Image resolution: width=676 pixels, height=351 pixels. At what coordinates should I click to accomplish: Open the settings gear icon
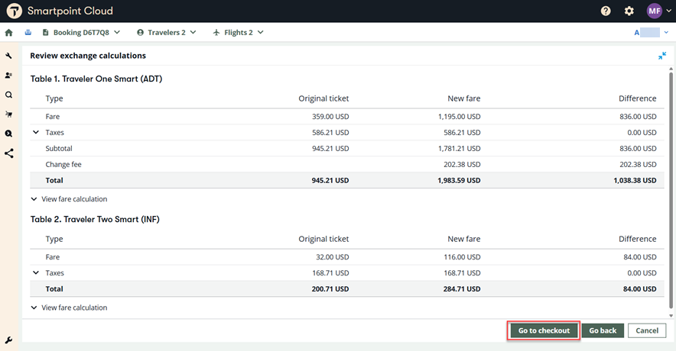coord(629,11)
